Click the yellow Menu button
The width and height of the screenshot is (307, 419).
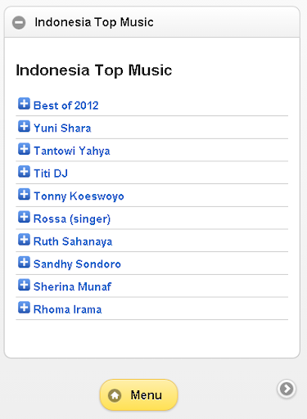(139, 394)
